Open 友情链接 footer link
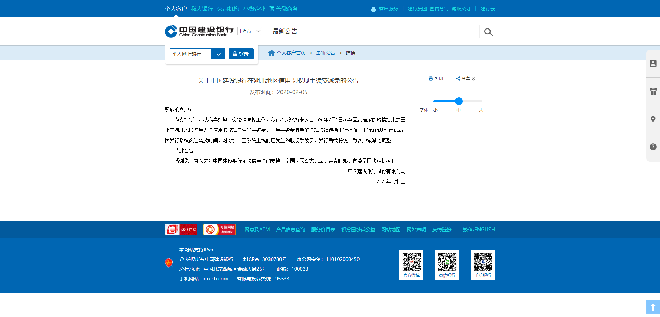 coord(442,230)
